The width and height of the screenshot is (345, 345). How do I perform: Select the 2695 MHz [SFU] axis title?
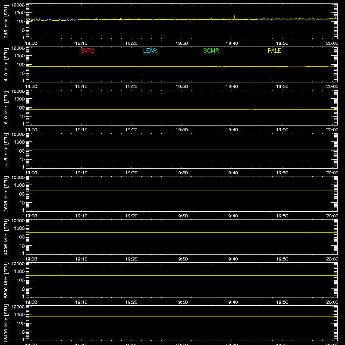click(x=6, y=194)
